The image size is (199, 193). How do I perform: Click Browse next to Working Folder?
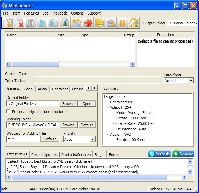point(68,125)
